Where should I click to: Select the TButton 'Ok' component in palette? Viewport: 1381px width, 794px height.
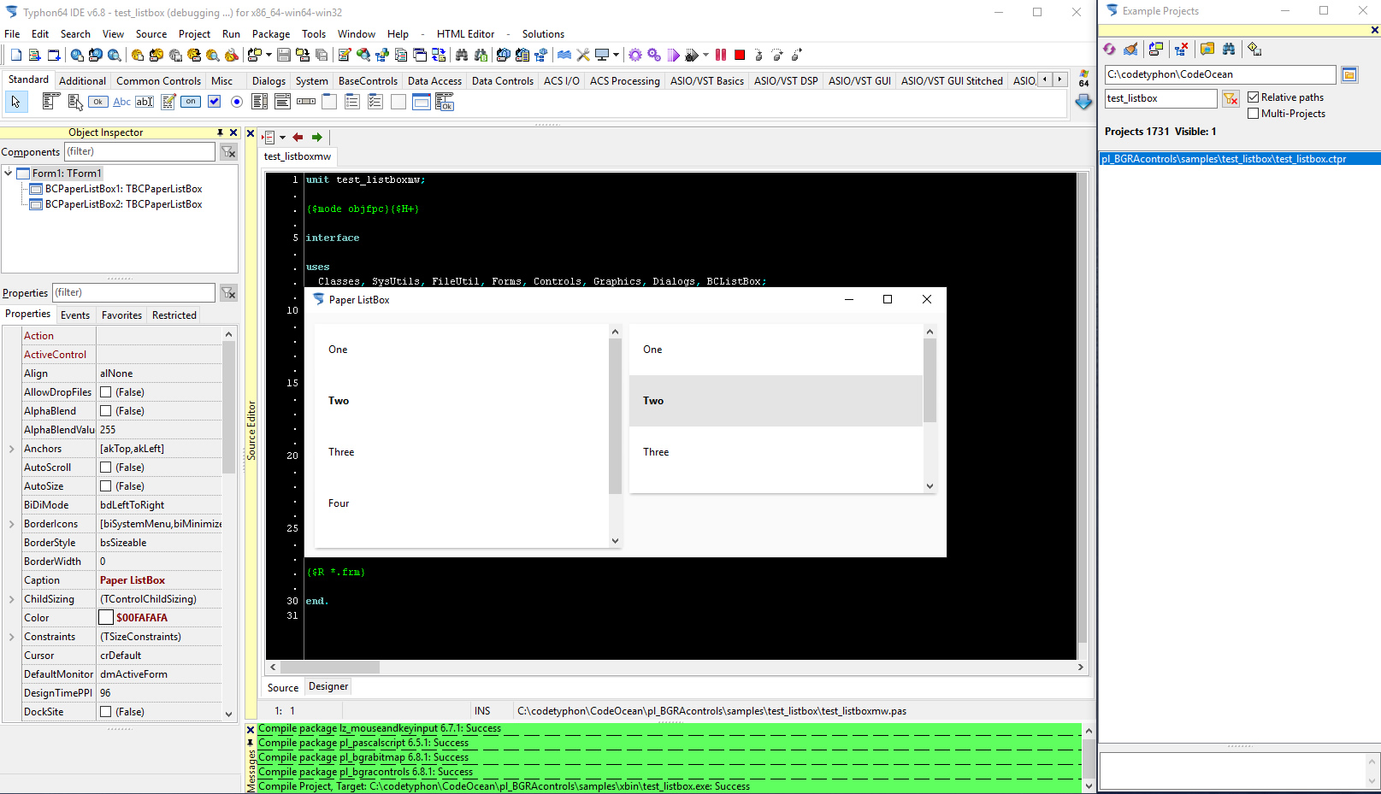(x=98, y=102)
